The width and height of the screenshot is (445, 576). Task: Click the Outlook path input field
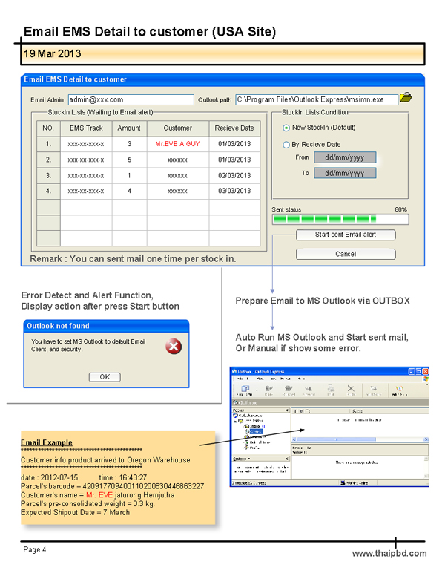coord(317,99)
